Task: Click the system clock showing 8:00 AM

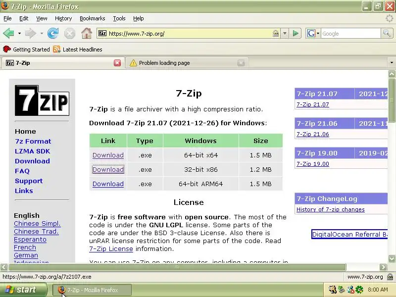Action: 378,290
